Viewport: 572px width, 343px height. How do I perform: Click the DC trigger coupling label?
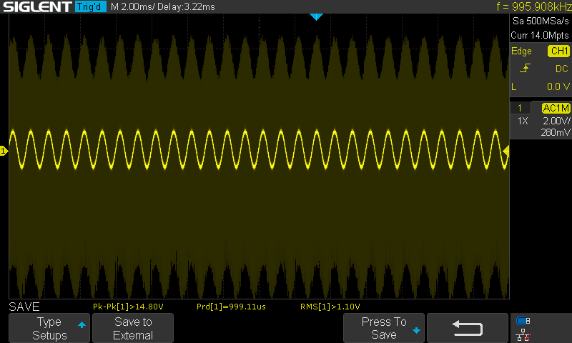point(561,69)
